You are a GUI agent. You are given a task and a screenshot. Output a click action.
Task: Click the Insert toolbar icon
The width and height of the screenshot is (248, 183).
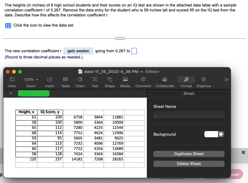[50, 79]
